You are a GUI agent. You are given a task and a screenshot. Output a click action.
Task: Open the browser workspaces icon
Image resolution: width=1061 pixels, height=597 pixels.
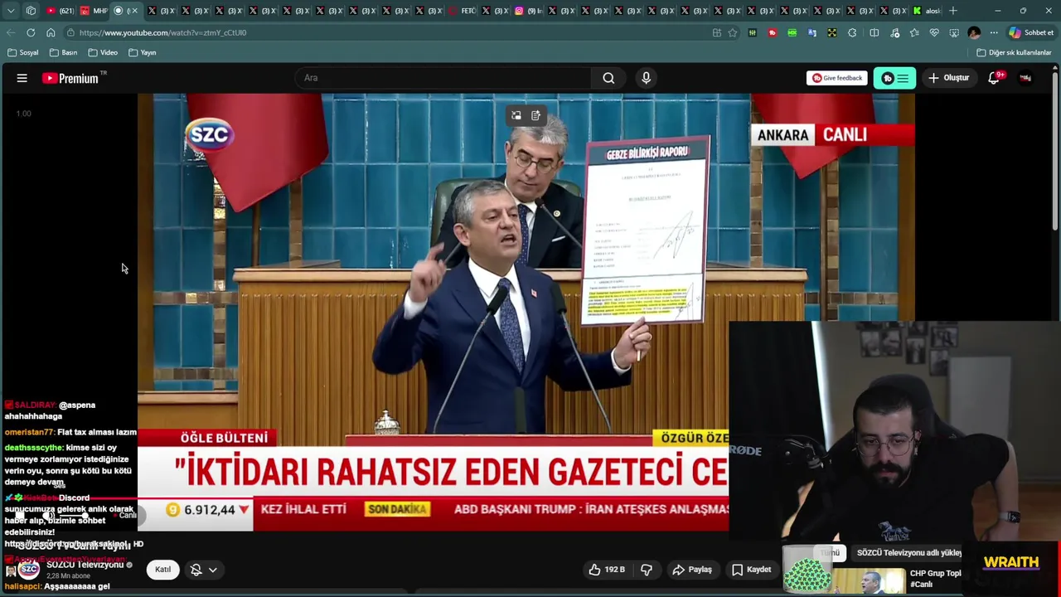coord(31,11)
